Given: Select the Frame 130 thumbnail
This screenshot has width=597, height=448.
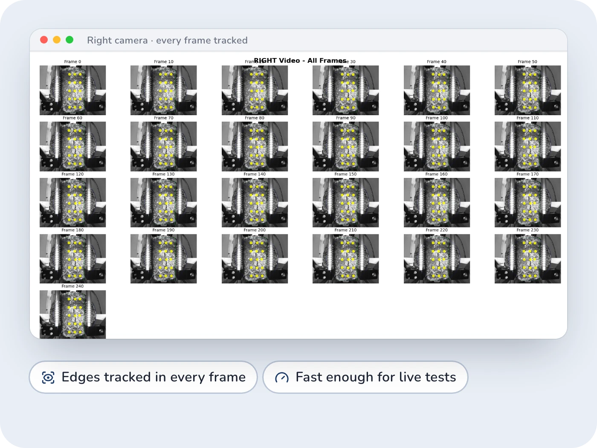Looking at the screenshot, I should 164,203.
